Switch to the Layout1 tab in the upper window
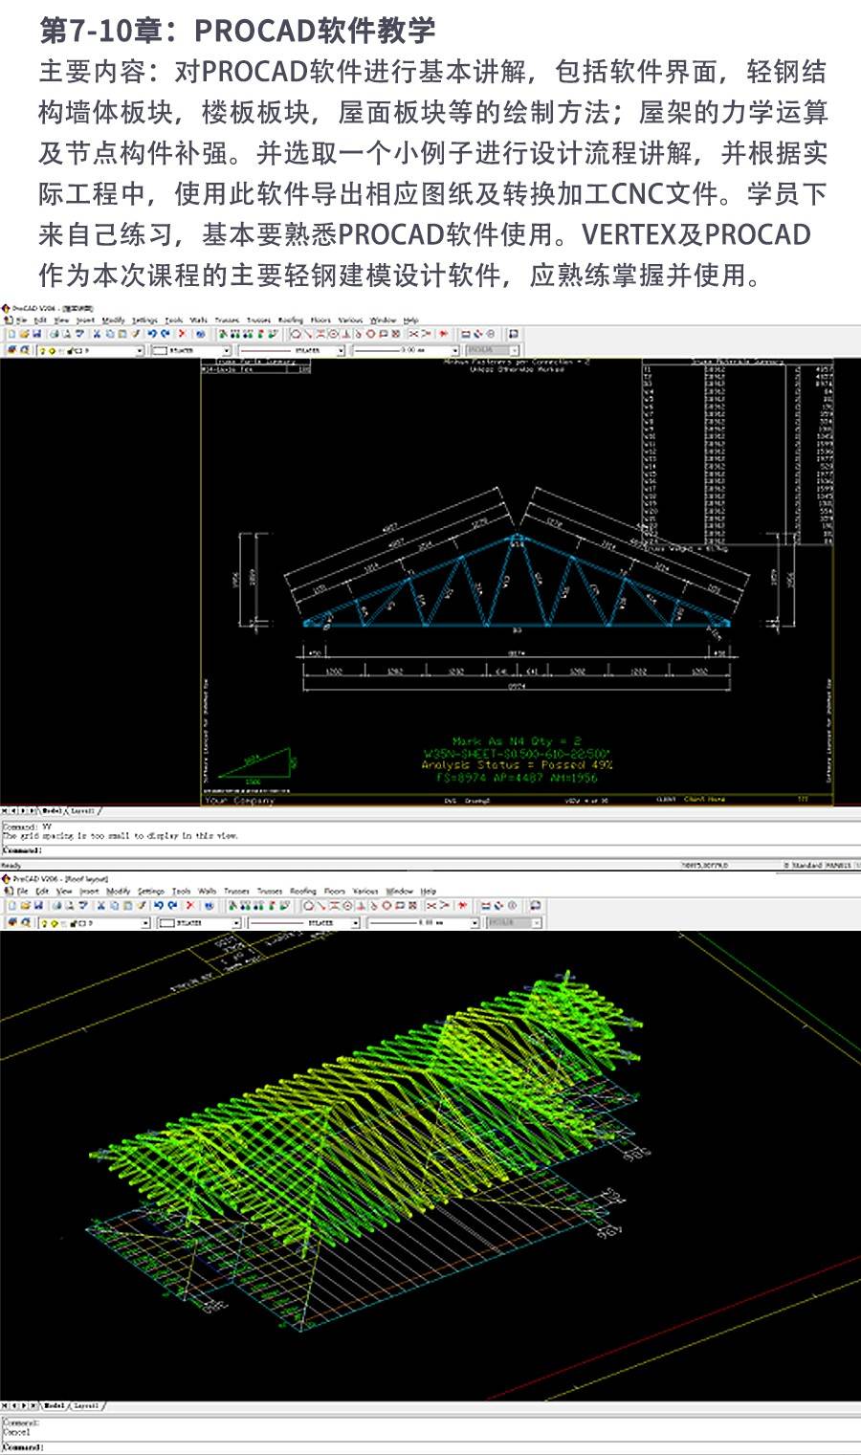The height and width of the screenshot is (1455, 861). pyautogui.click(x=83, y=811)
